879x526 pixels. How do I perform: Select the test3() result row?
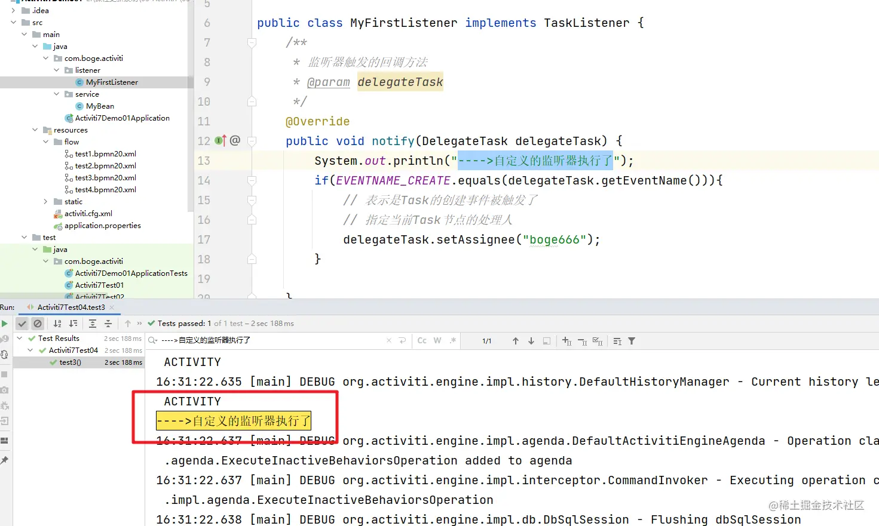79,362
